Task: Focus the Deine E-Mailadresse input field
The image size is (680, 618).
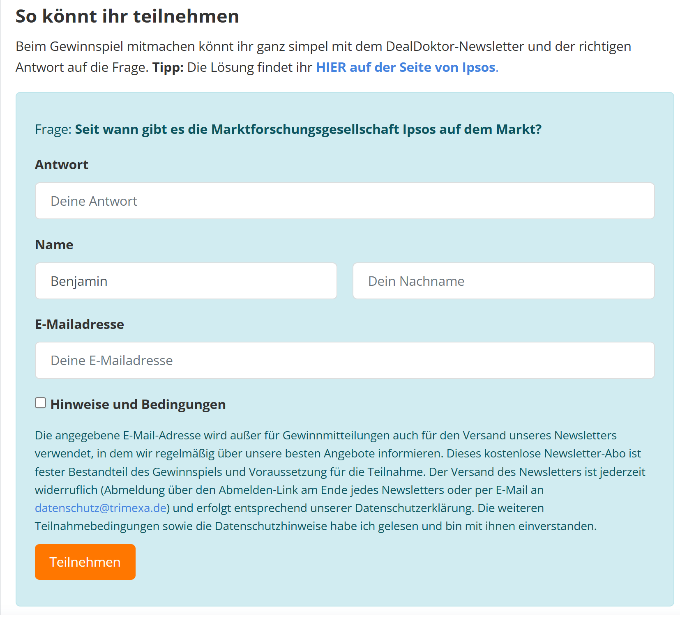Action: (344, 360)
